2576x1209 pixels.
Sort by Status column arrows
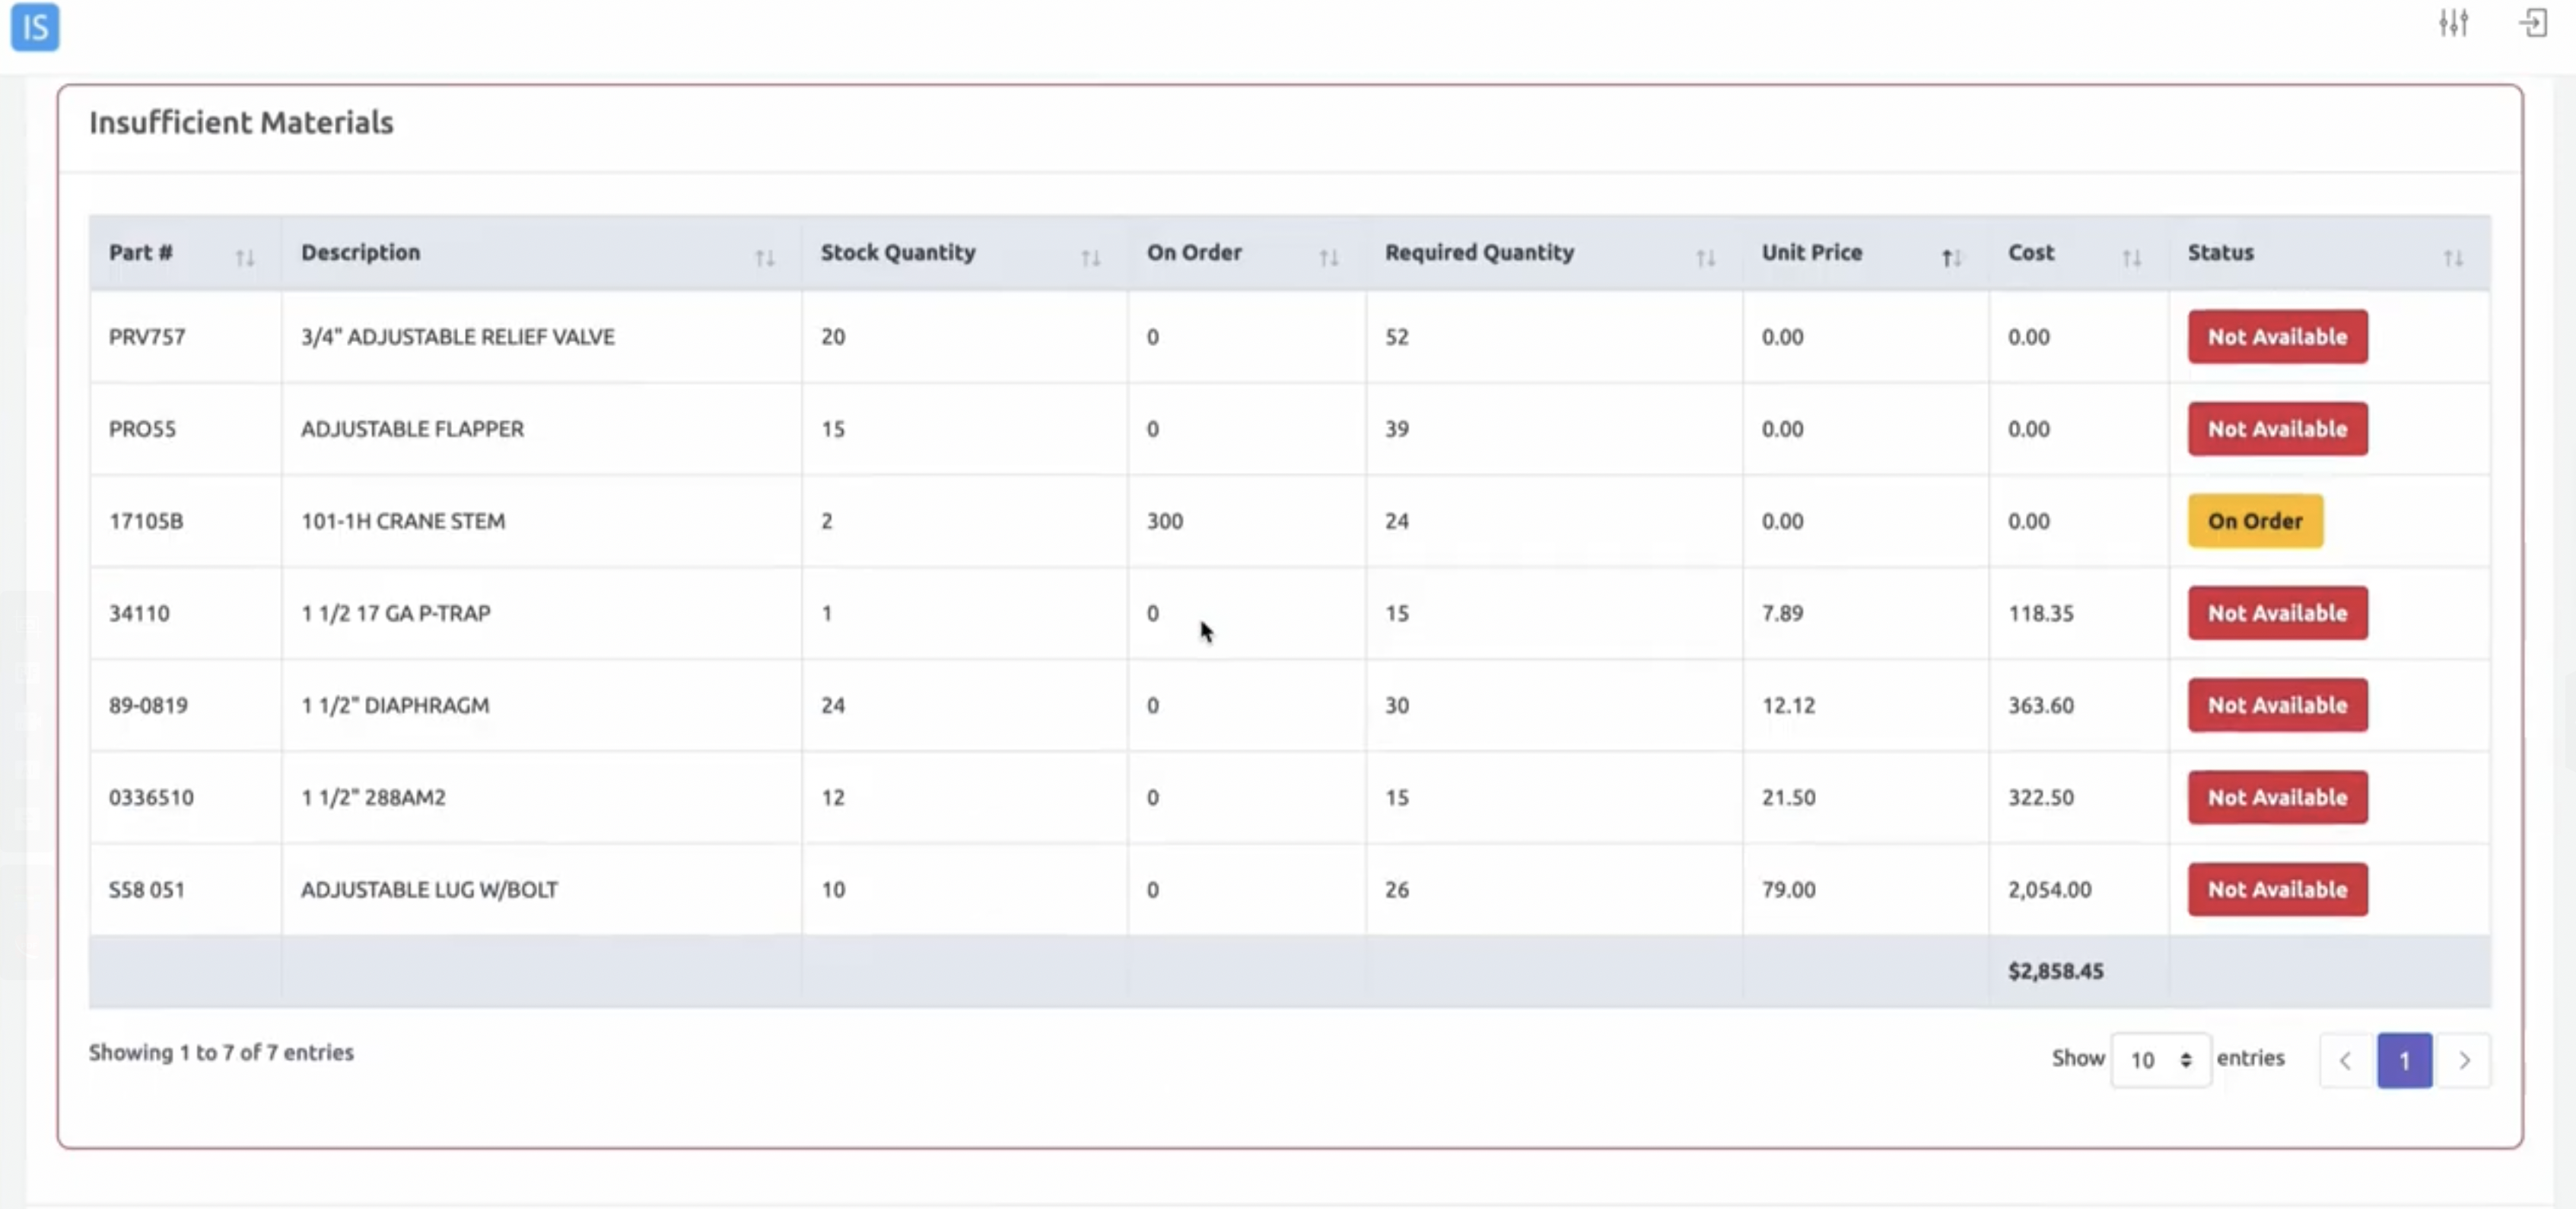point(2452,258)
